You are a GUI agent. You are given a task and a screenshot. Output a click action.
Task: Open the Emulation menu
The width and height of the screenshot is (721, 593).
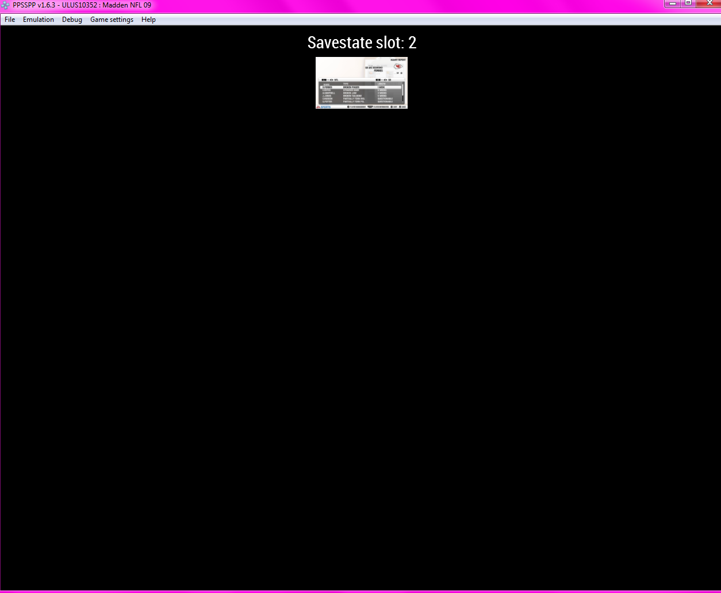click(x=39, y=20)
